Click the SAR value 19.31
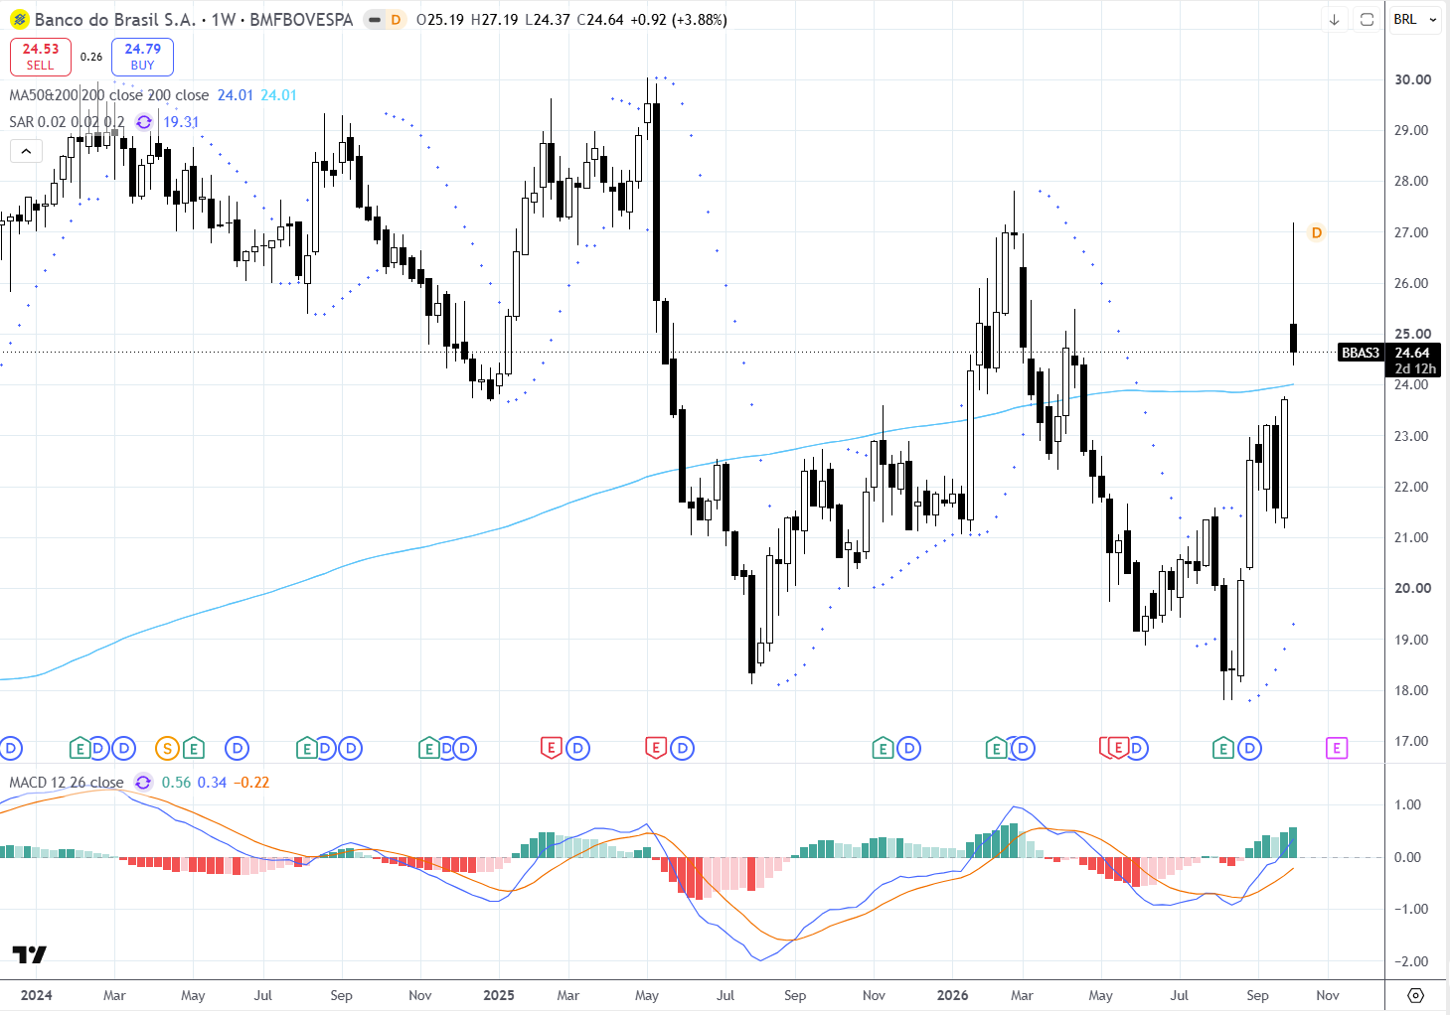The height and width of the screenshot is (1015, 1450). [x=181, y=122]
